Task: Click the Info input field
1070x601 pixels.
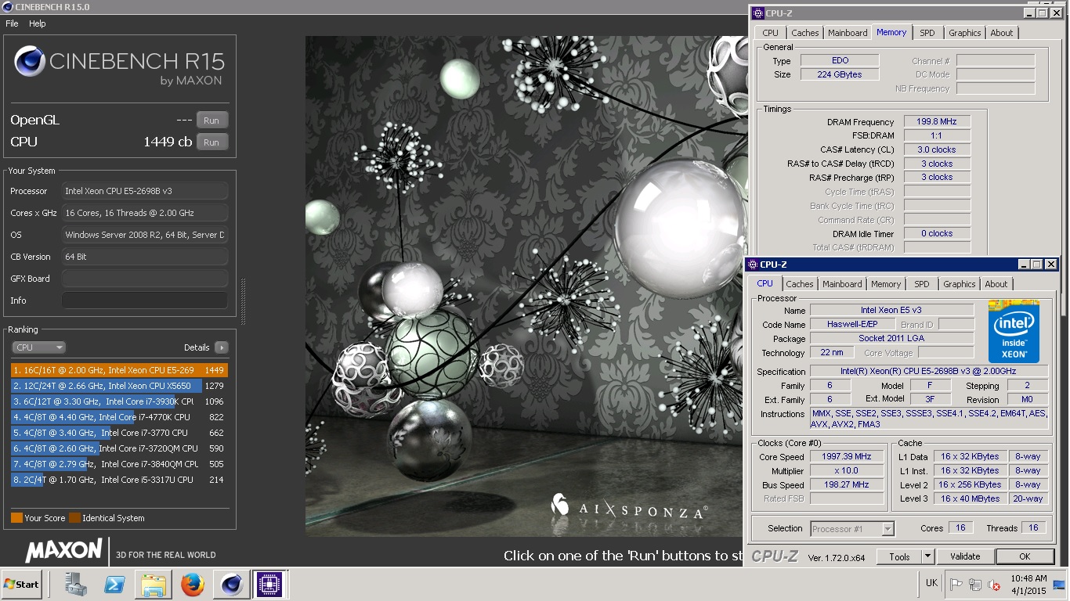Action: tap(145, 300)
